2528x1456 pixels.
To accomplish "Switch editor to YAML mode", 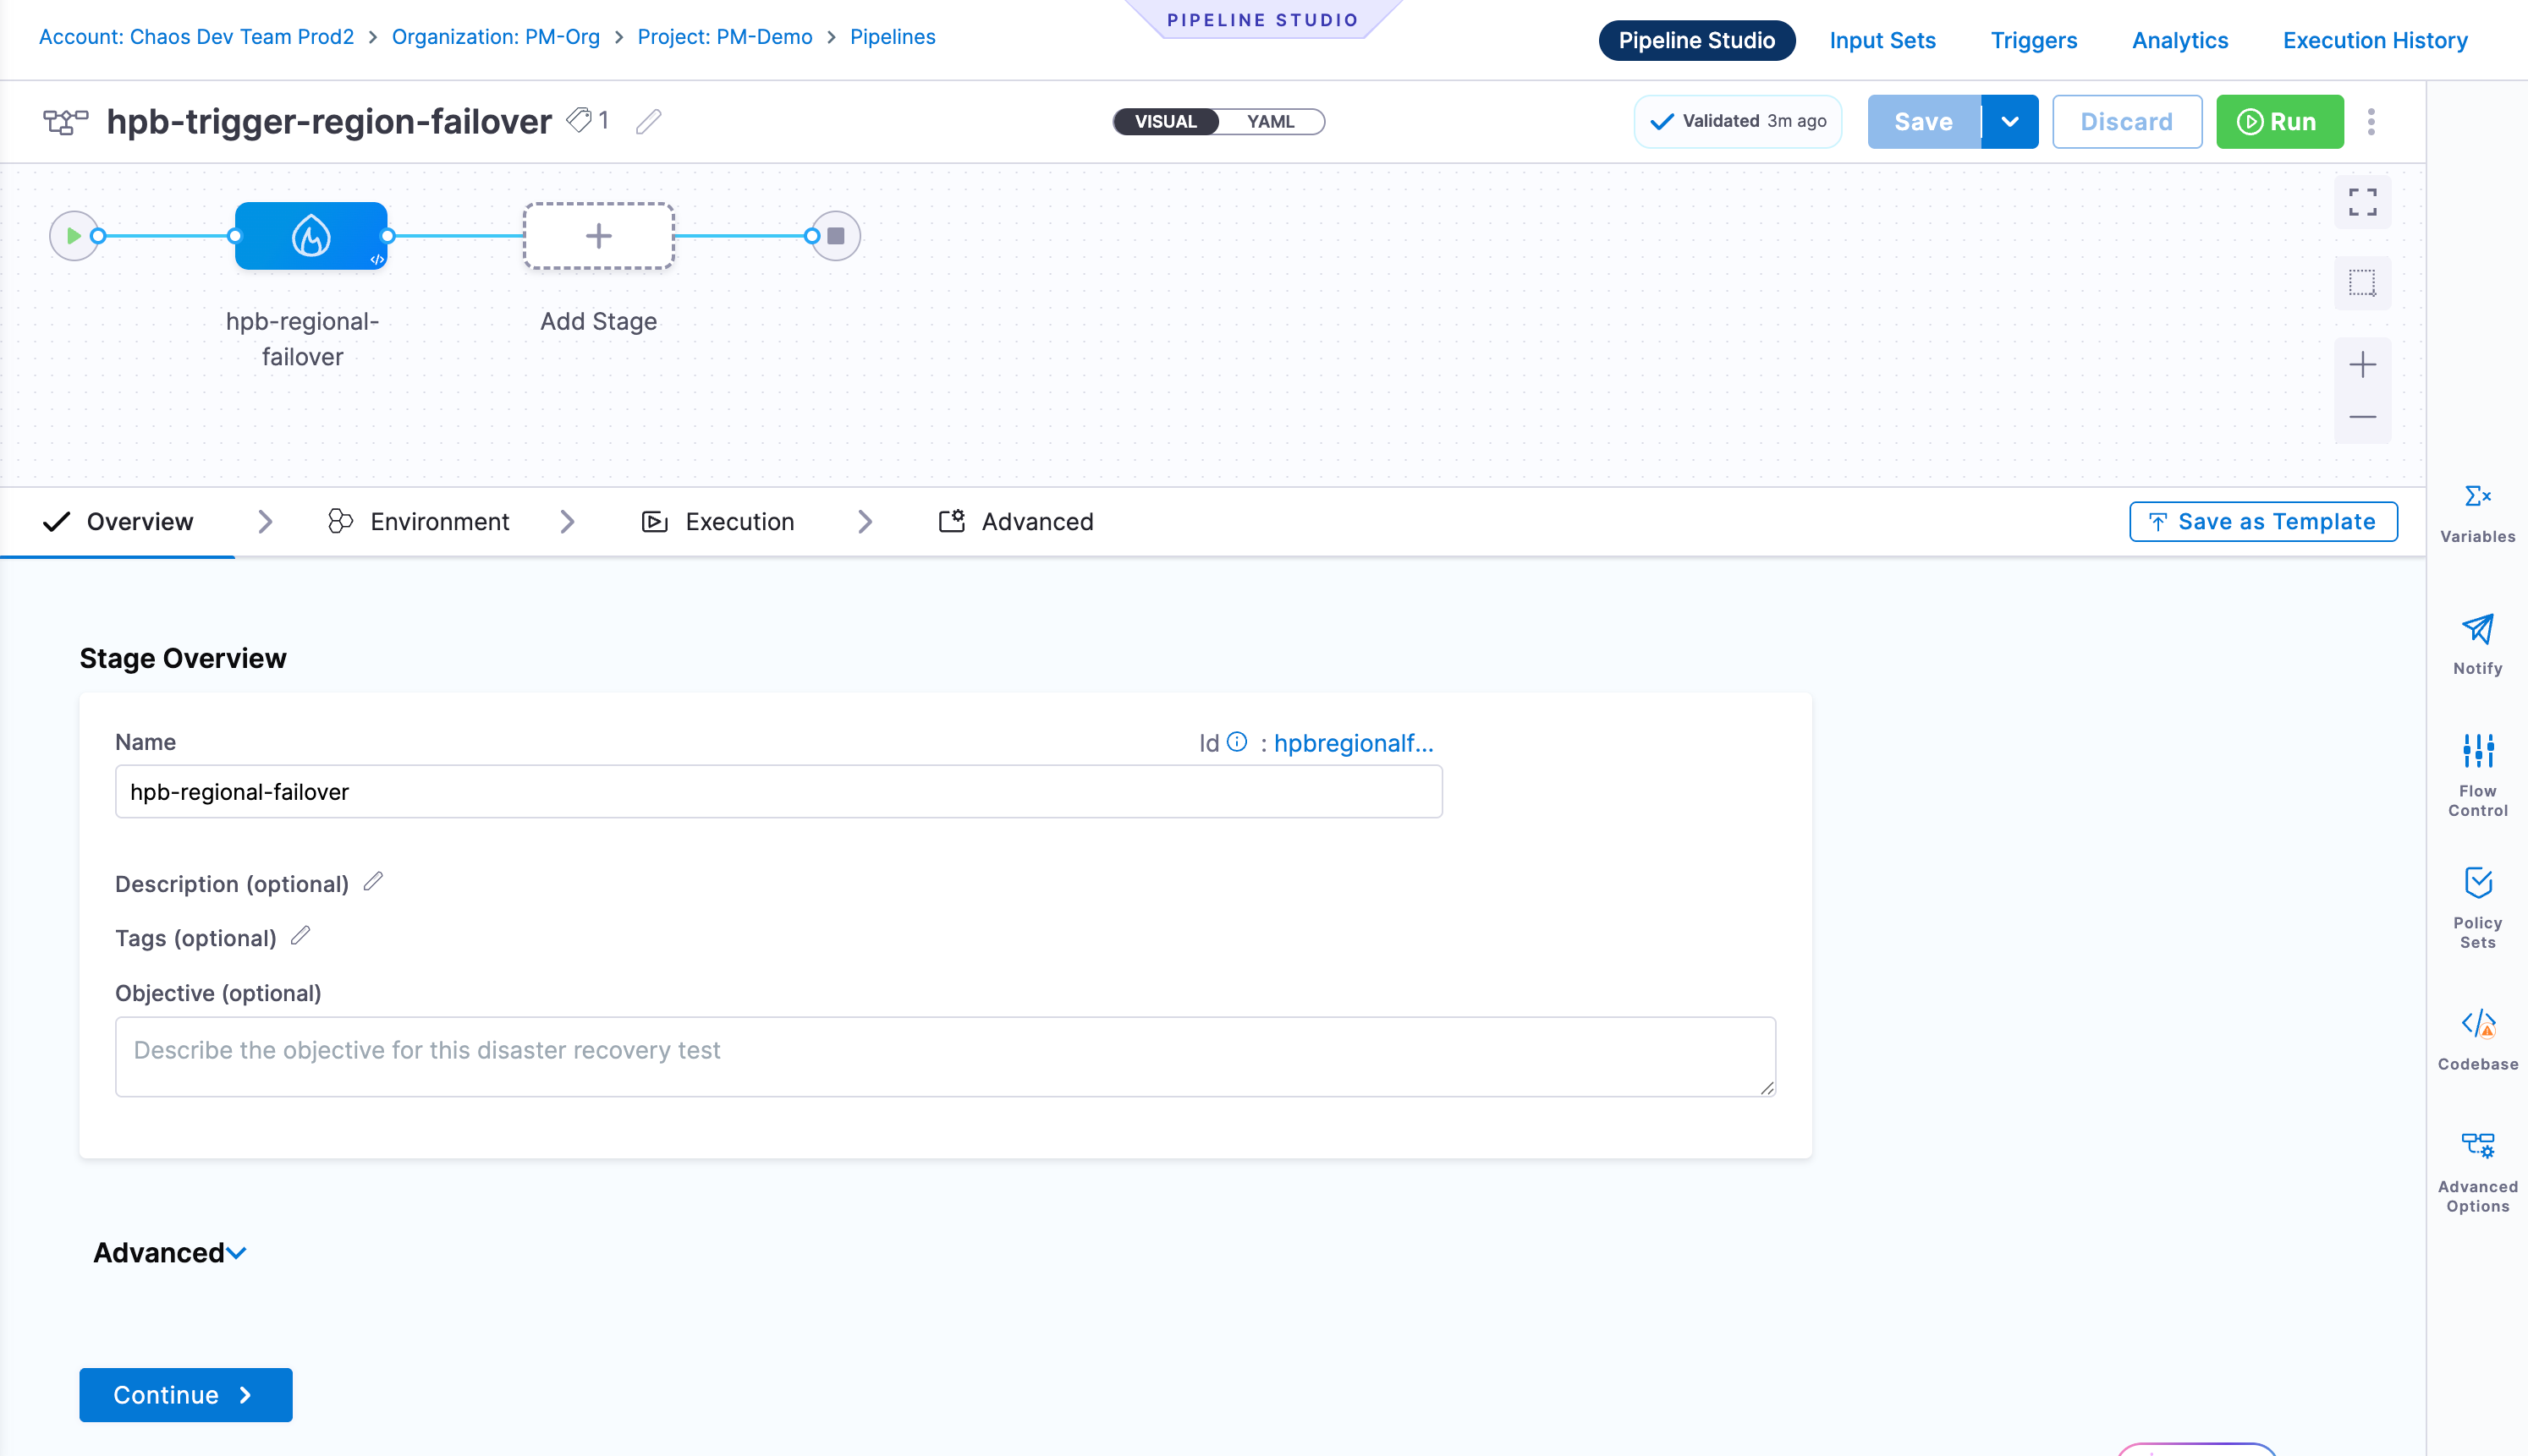I will click(x=1271, y=121).
